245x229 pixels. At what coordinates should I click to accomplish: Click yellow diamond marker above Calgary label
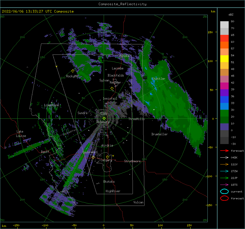tap(108, 157)
